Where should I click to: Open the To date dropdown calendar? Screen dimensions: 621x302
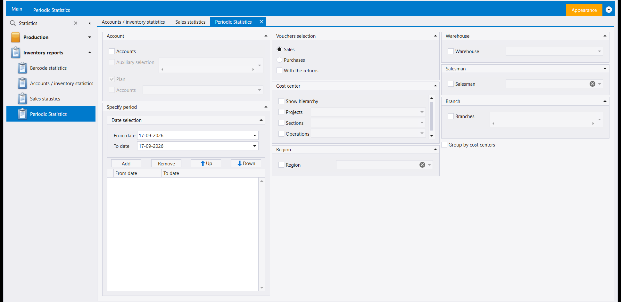255,146
